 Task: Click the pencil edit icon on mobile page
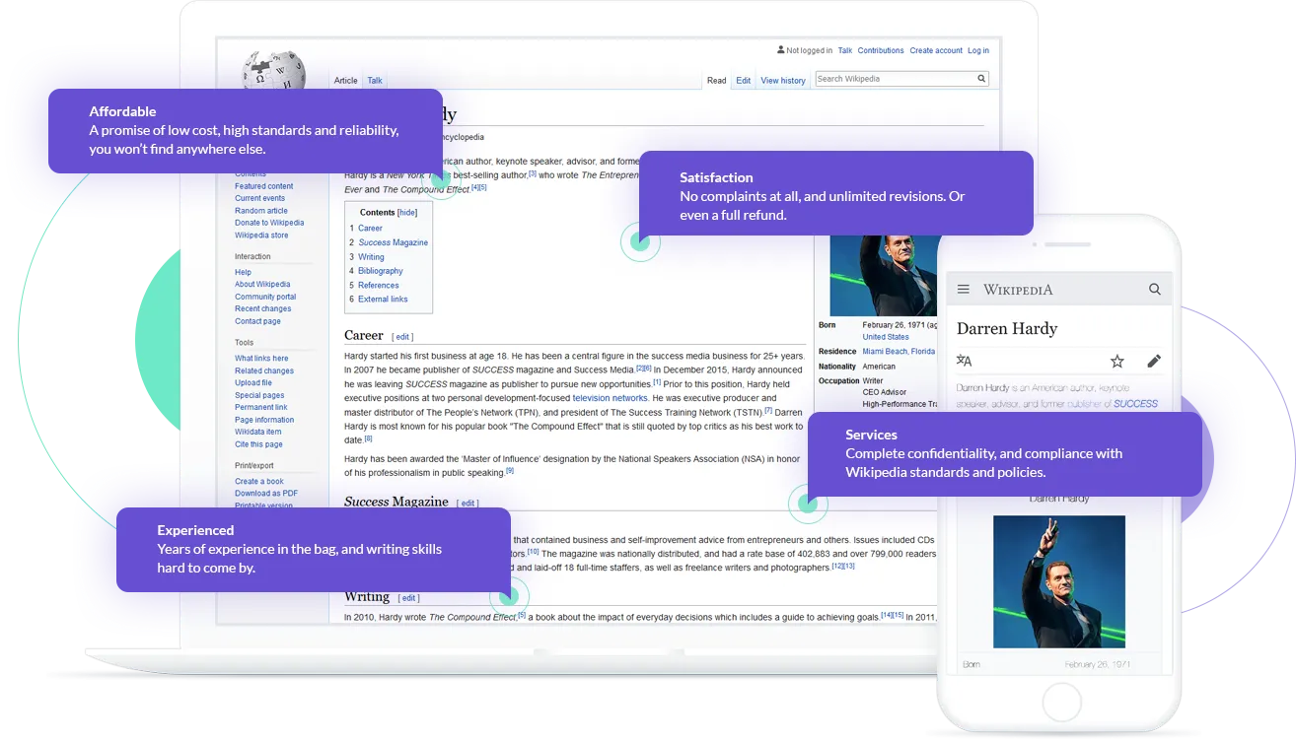1154,362
